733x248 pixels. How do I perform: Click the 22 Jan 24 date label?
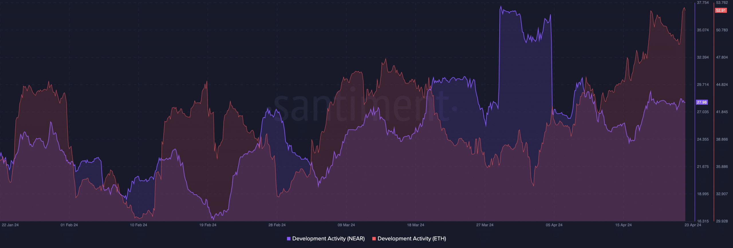(10, 225)
